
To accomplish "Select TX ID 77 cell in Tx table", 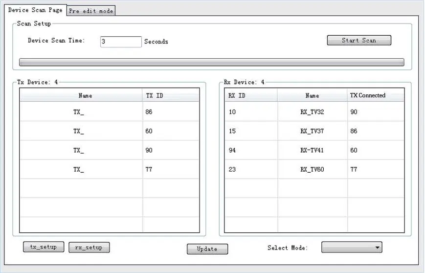I will (x=171, y=169).
